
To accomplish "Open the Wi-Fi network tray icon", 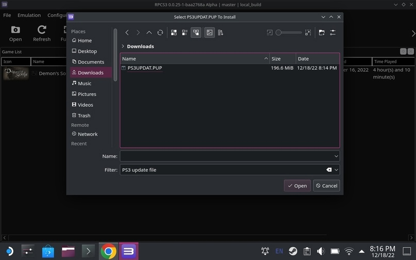I will (x=349, y=251).
